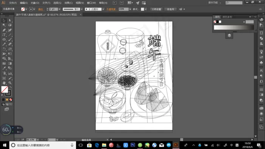Open the 5-point round brush dropdown
Screen dimensions: 265x149
103,9
